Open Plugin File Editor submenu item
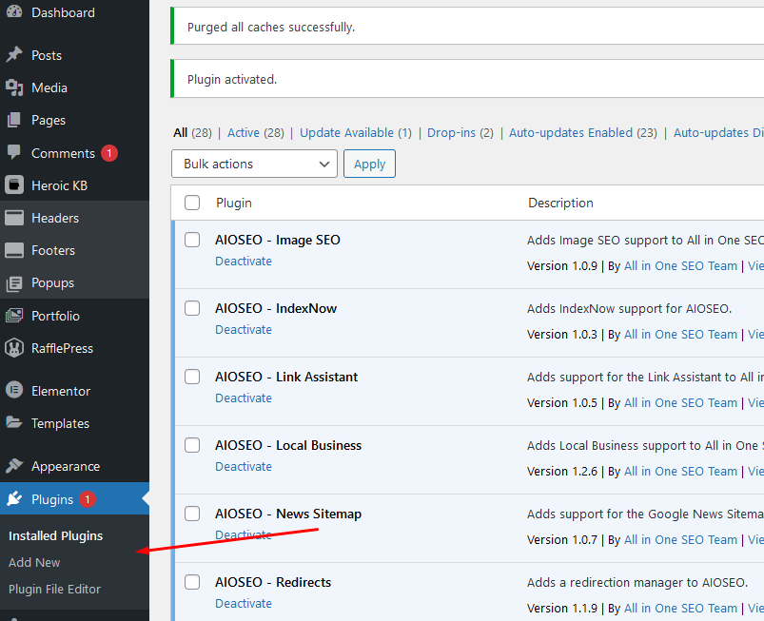Image resolution: width=764 pixels, height=621 pixels. [54, 589]
